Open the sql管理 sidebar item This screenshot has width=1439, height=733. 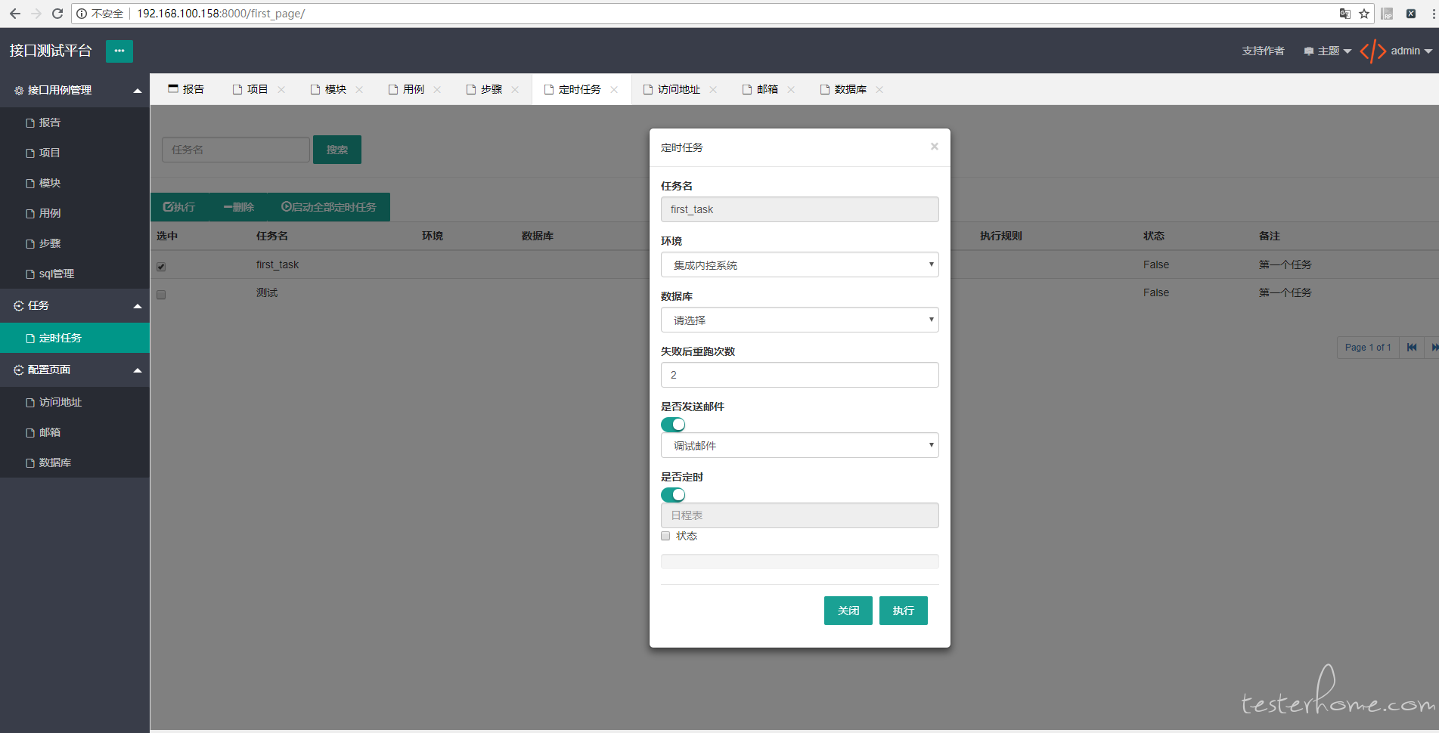coord(56,273)
